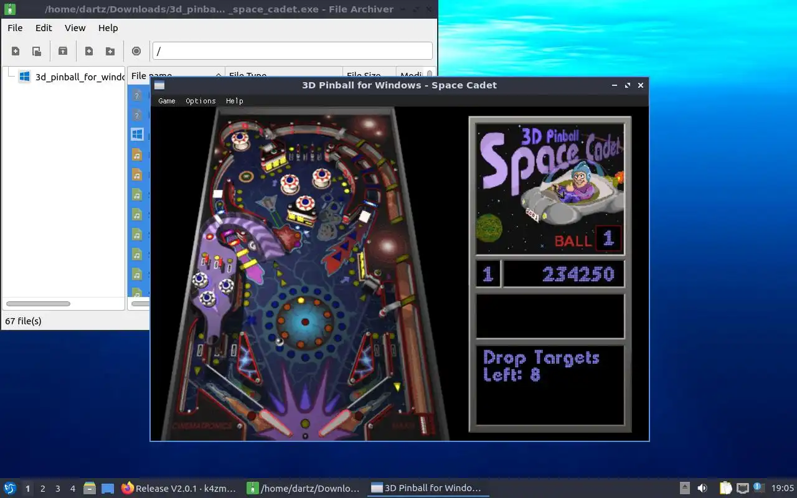Viewport: 797px width, 498px height.
Task: Click the Extract archive toolbar icon
Action: (x=63, y=51)
